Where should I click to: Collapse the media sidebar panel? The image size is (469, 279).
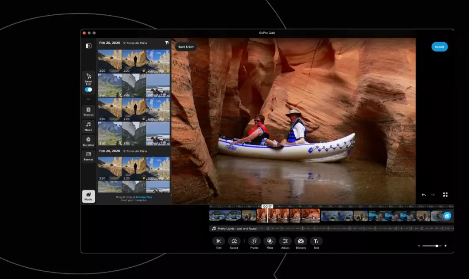coord(89,46)
